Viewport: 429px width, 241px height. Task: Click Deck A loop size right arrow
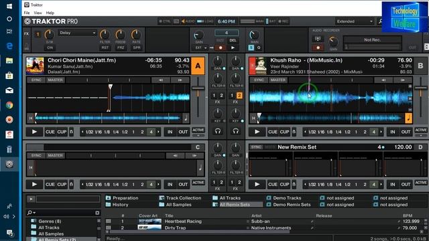coord(158,132)
